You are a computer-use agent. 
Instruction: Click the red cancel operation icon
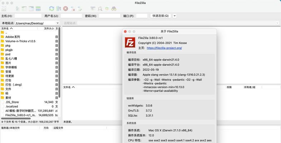[x=65, y=9]
